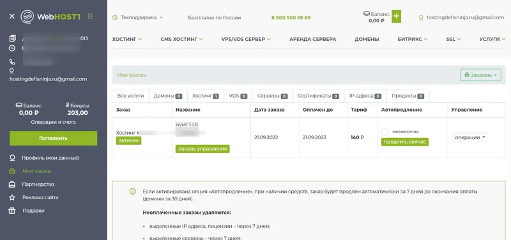This screenshot has width=511, height=240.
Task: Click the 203,00 bonus value
Action: point(77,113)
